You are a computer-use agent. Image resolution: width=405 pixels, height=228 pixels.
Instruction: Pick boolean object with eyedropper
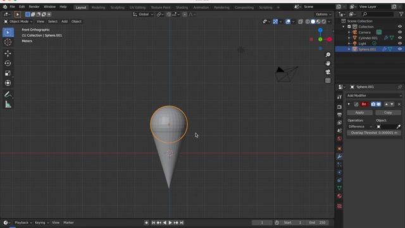399,127
